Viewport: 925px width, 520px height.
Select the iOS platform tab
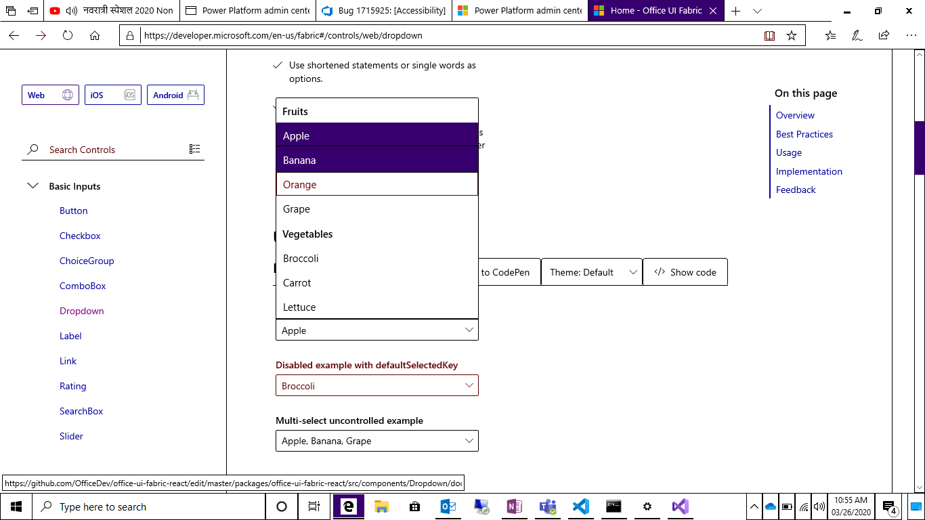pyautogui.click(x=113, y=95)
